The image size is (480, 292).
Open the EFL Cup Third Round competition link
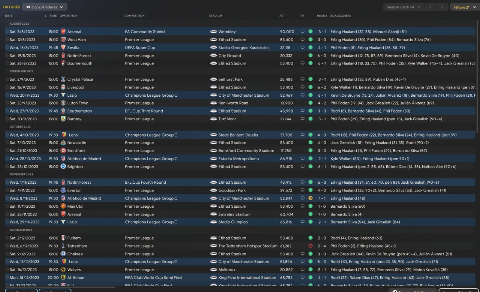pos(144,111)
